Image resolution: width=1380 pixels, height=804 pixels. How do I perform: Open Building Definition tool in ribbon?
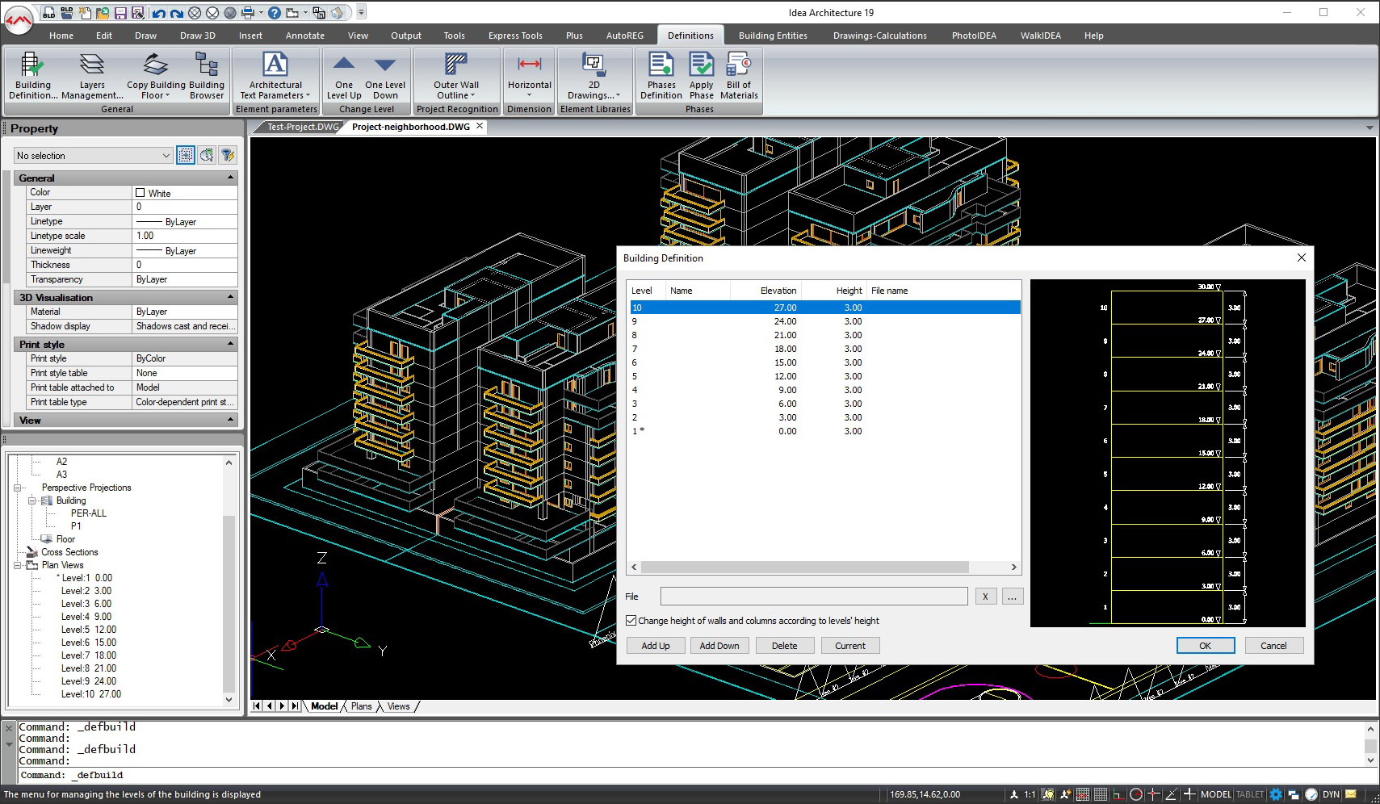point(33,76)
